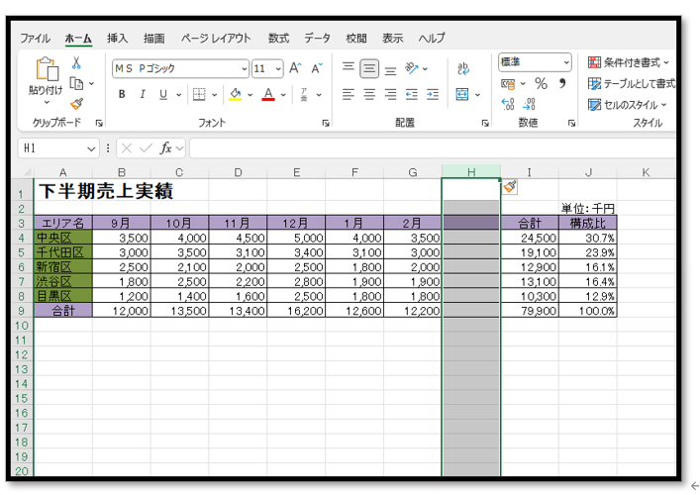Open the fill color dropdown arrow
This screenshot has width=700, height=495.
point(250,95)
